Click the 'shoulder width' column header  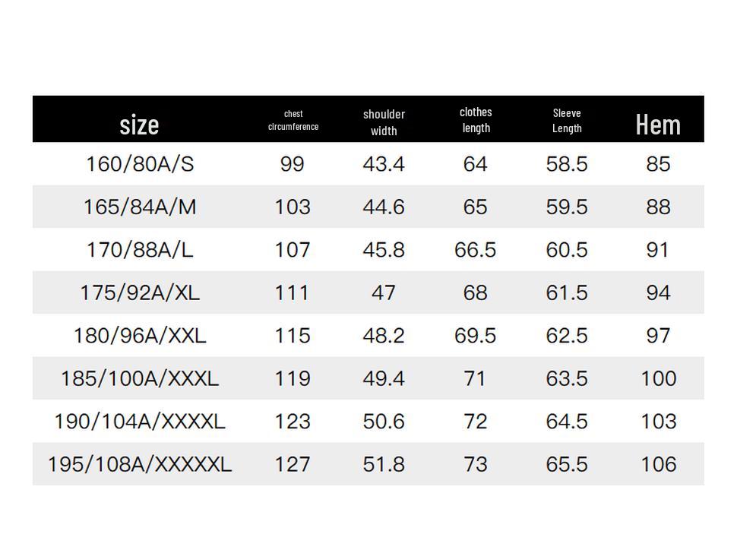pos(384,122)
